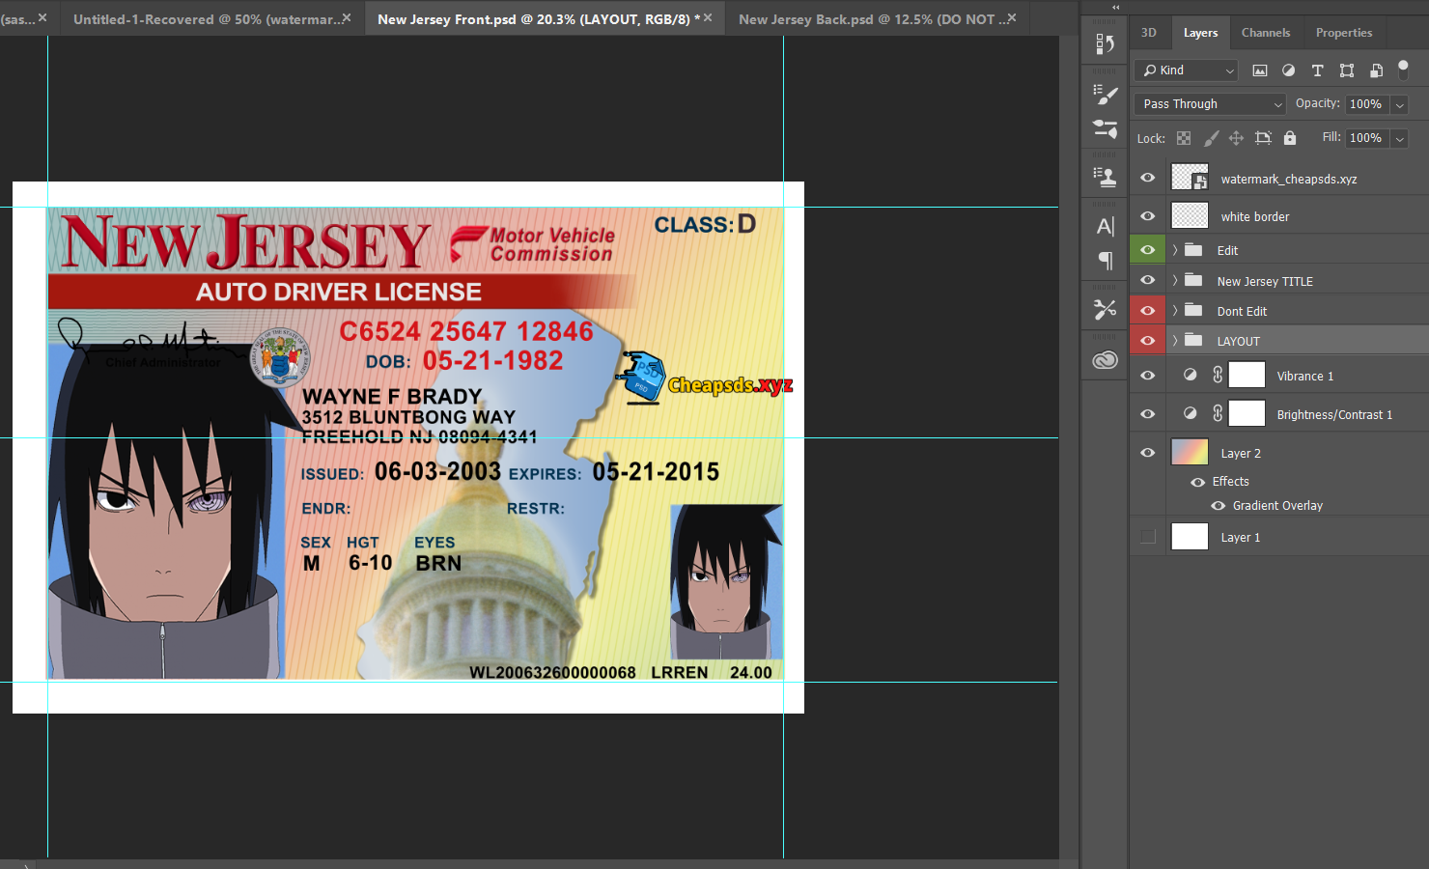This screenshot has width=1429, height=869.
Task: Hide the white border layer
Action: point(1147,216)
